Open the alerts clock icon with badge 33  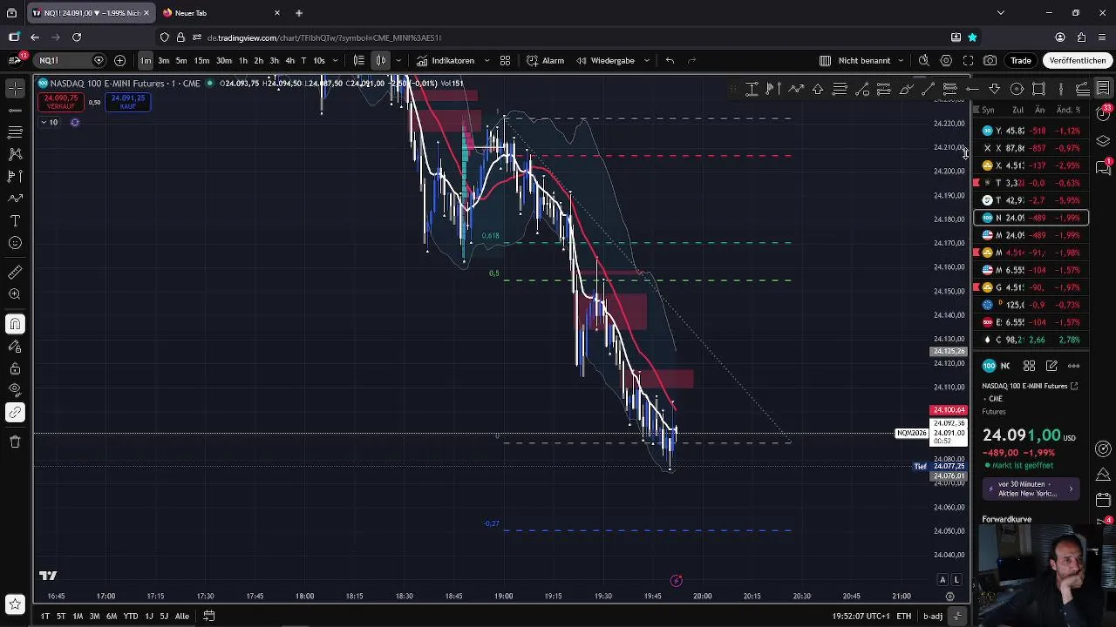(1103, 114)
